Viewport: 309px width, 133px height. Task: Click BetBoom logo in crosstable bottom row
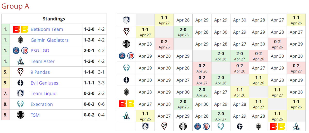pos(277,126)
